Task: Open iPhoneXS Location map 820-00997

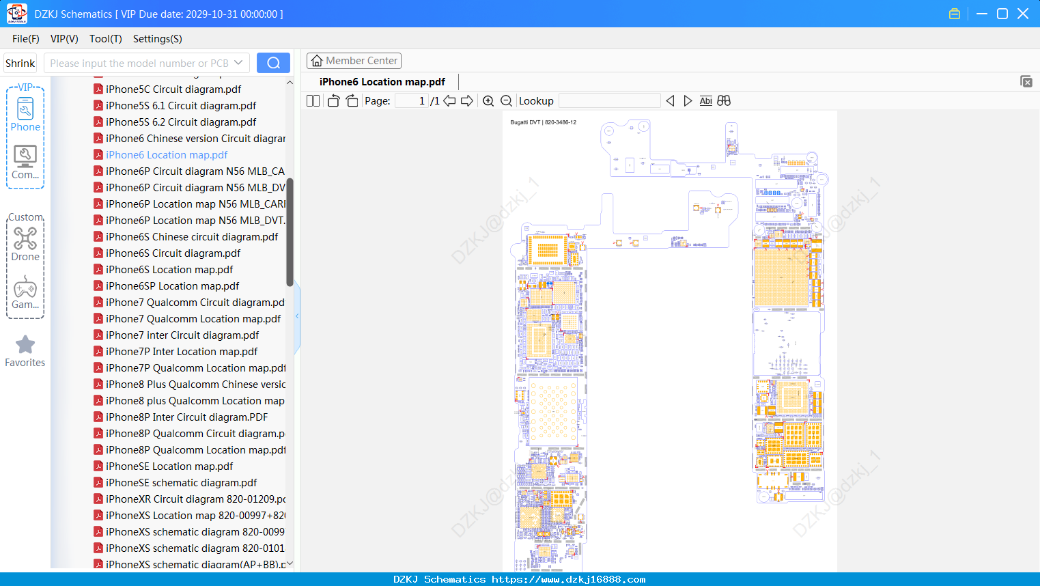Action: click(195, 515)
